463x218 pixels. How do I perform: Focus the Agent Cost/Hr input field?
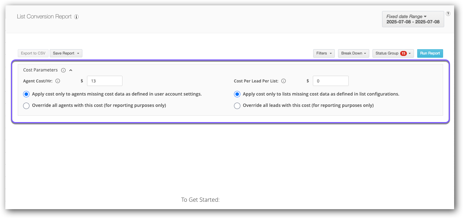104,81
